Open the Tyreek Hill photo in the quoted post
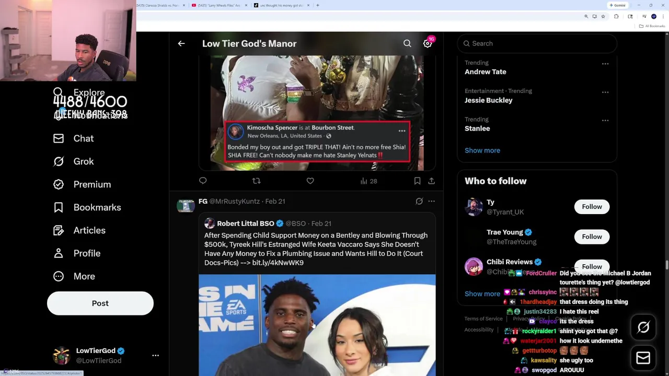The height and width of the screenshot is (376, 669). click(x=317, y=325)
